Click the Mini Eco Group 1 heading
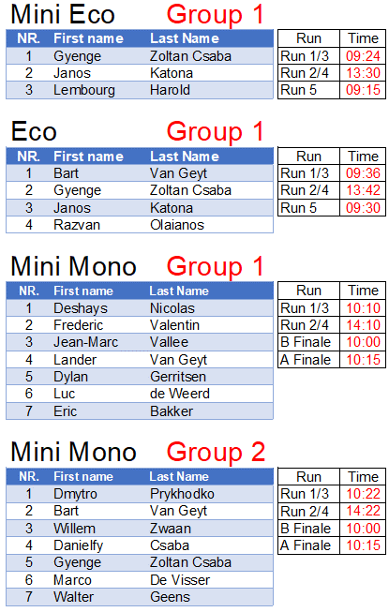 pyautogui.click(x=138, y=14)
